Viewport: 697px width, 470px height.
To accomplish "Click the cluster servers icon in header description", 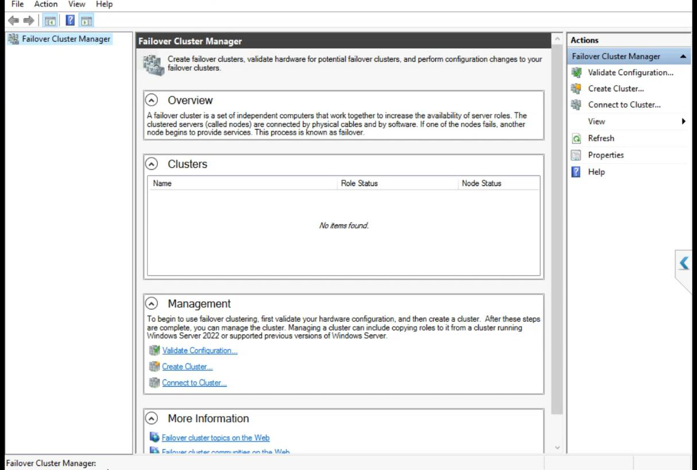I will click(153, 64).
